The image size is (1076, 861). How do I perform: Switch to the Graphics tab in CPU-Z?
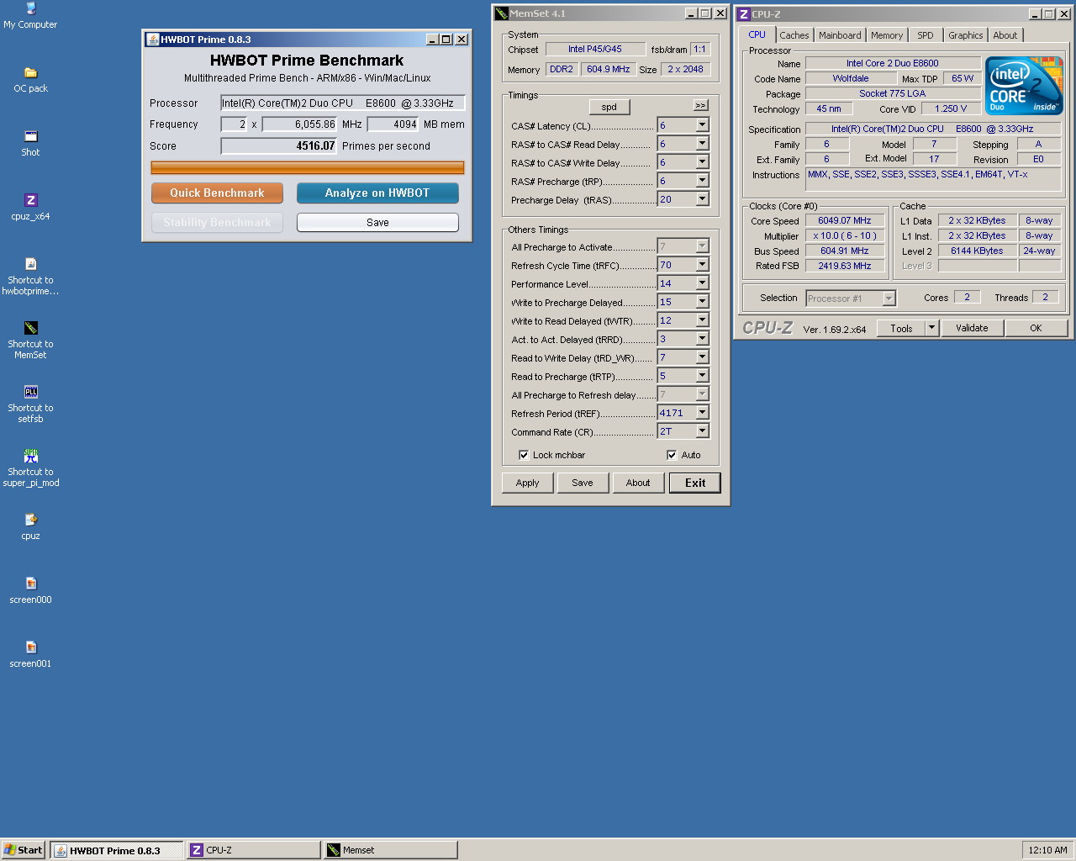coord(965,35)
